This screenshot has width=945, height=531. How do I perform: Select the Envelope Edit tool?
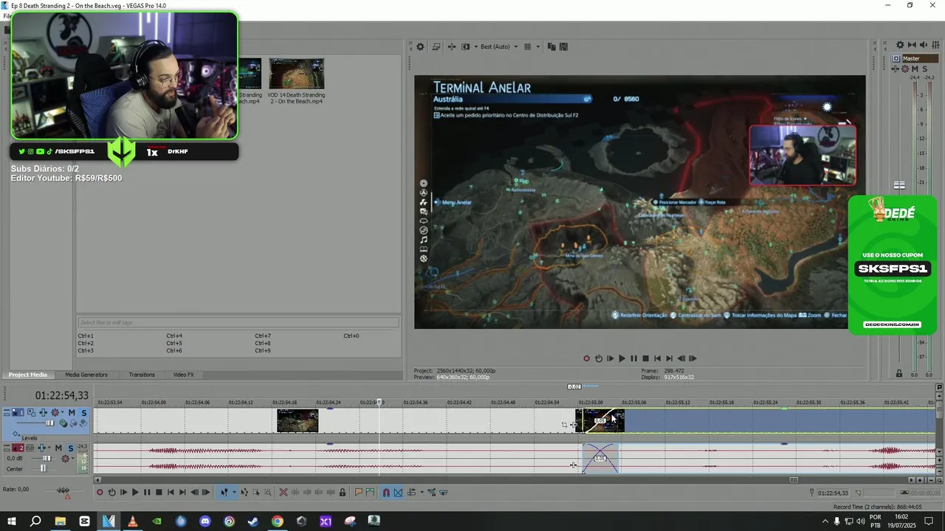244,493
